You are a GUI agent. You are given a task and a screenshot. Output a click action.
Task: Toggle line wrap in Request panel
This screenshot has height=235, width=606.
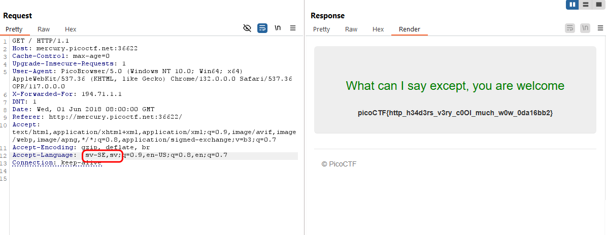[x=262, y=28]
